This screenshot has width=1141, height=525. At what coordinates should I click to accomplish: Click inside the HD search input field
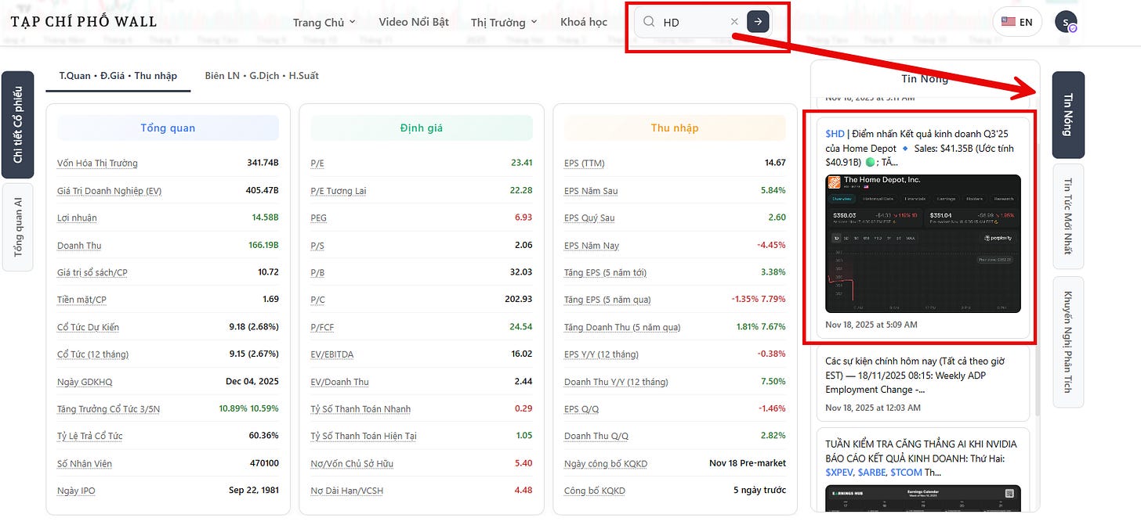pos(694,22)
